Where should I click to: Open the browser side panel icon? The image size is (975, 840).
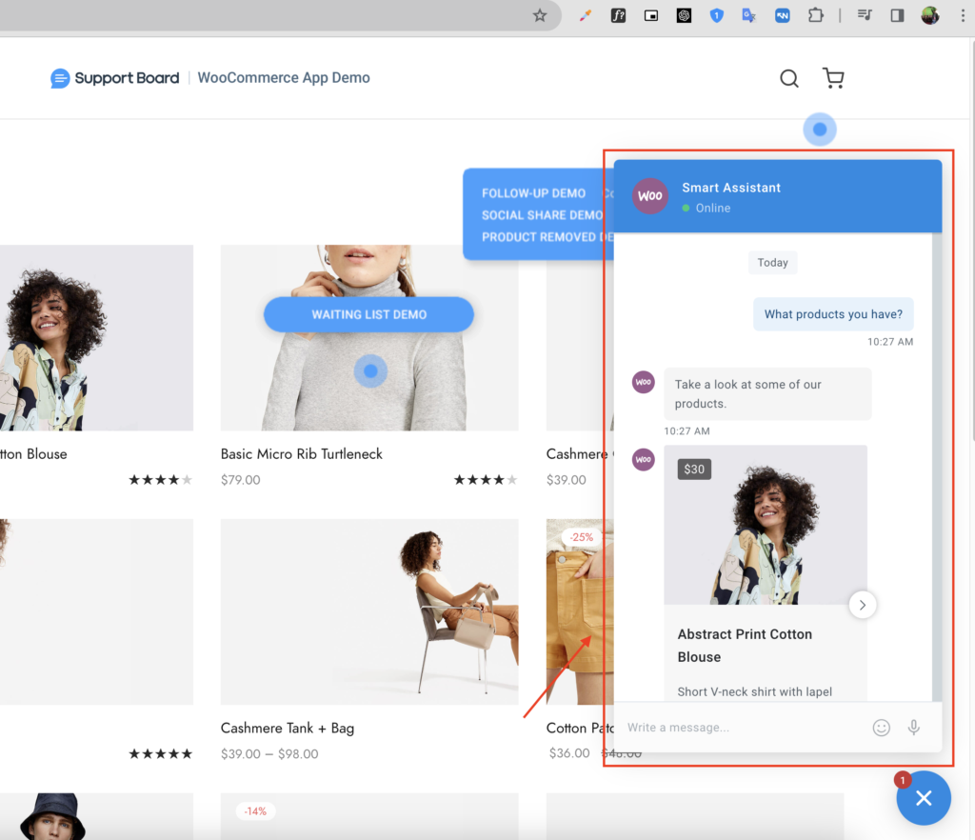tap(896, 15)
